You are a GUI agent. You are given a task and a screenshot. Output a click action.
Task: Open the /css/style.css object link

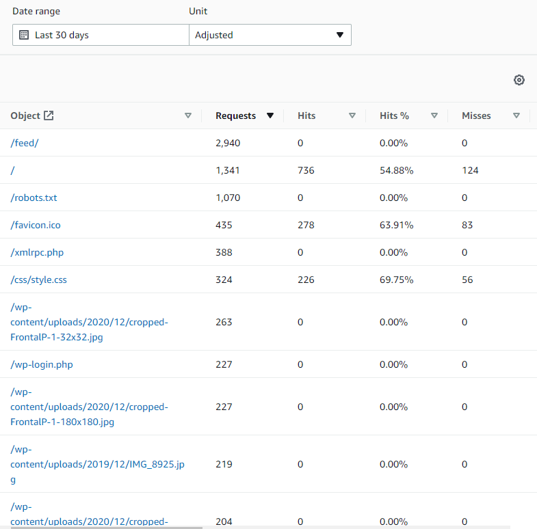pos(38,280)
